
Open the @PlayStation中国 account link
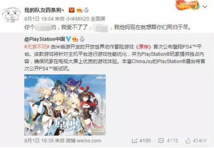(45, 39)
